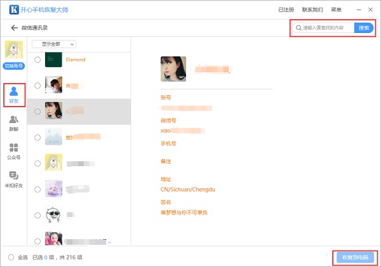Image resolution: width=381 pixels, height=267 pixels.
Task: Click the baby photo avatar in list
Action: tap(53, 85)
